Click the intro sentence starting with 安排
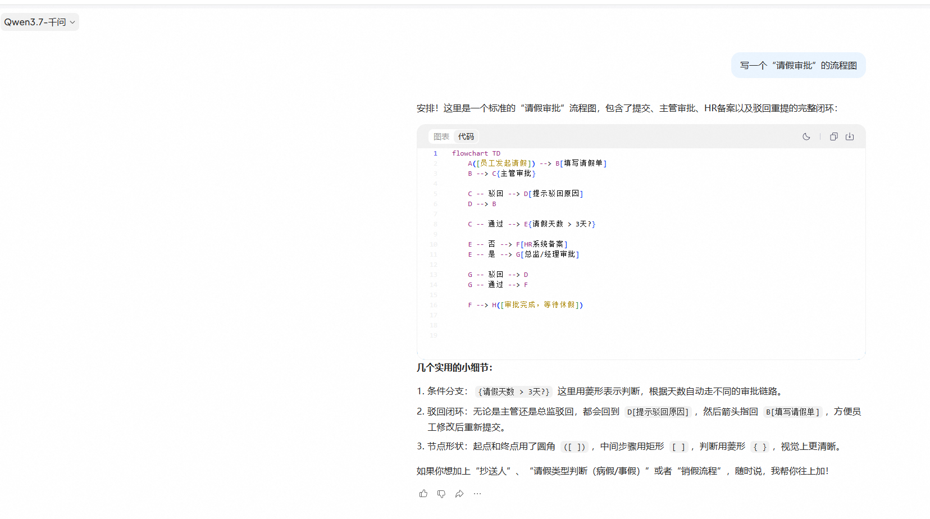The image size is (930, 519). (x=627, y=108)
